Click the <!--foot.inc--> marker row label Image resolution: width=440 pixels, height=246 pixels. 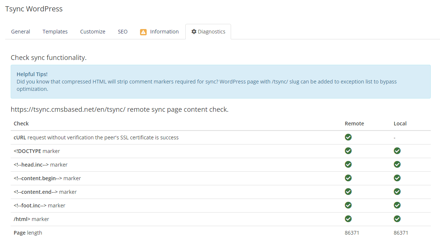pos(39,206)
